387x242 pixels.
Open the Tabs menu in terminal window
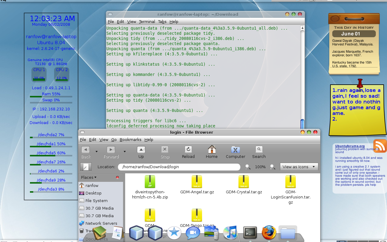pyautogui.click(x=162, y=21)
